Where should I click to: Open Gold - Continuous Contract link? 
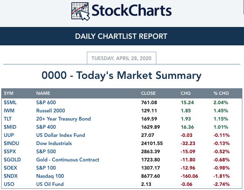[67, 160]
